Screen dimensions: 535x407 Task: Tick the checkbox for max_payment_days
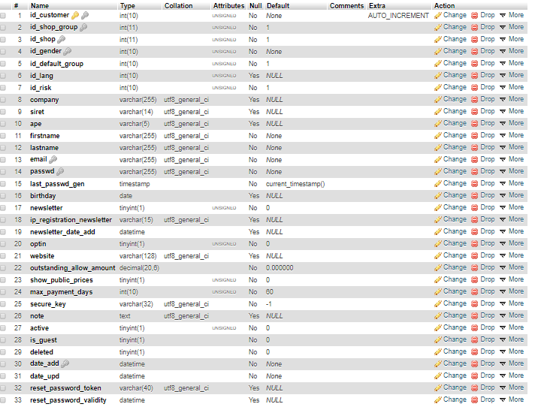click(3, 292)
